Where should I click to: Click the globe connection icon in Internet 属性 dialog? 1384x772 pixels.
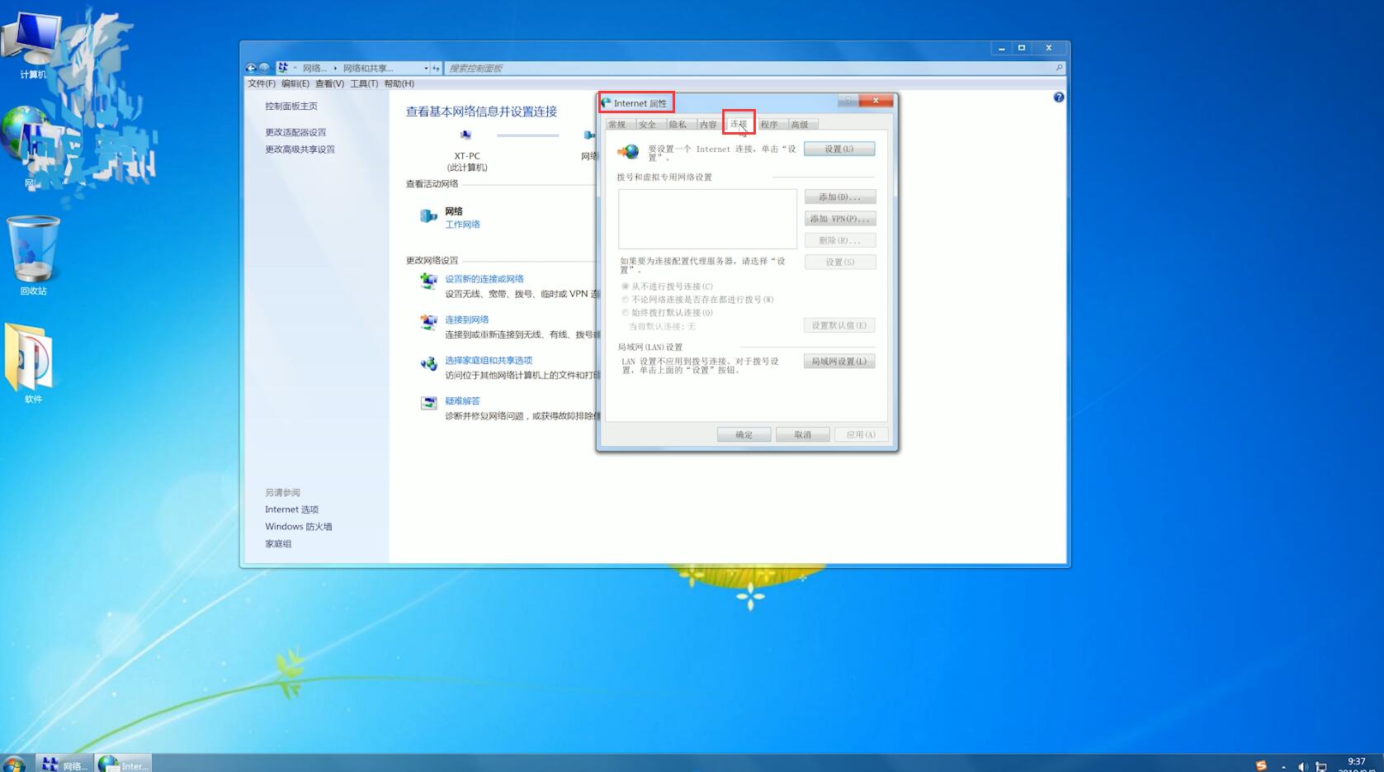click(628, 151)
